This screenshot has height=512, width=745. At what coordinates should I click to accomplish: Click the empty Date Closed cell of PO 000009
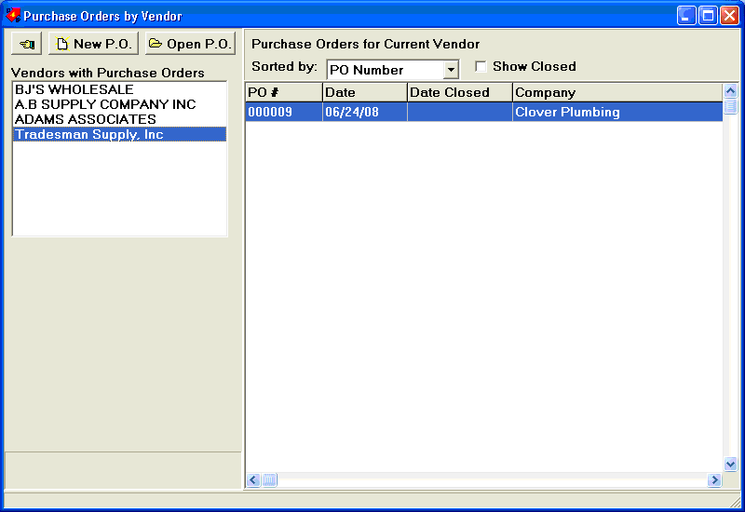pyautogui.click(x=460, y=112)
